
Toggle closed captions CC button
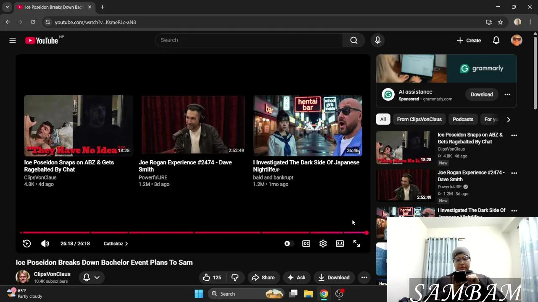[x=306, y=244]
